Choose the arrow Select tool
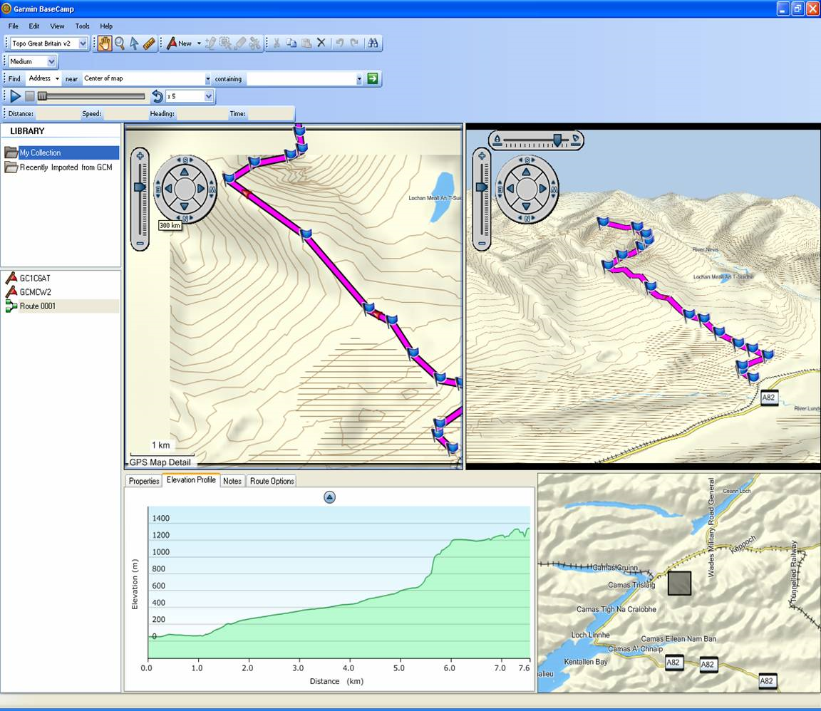Screen dimensions: 821x711 (x=134, y=43)
